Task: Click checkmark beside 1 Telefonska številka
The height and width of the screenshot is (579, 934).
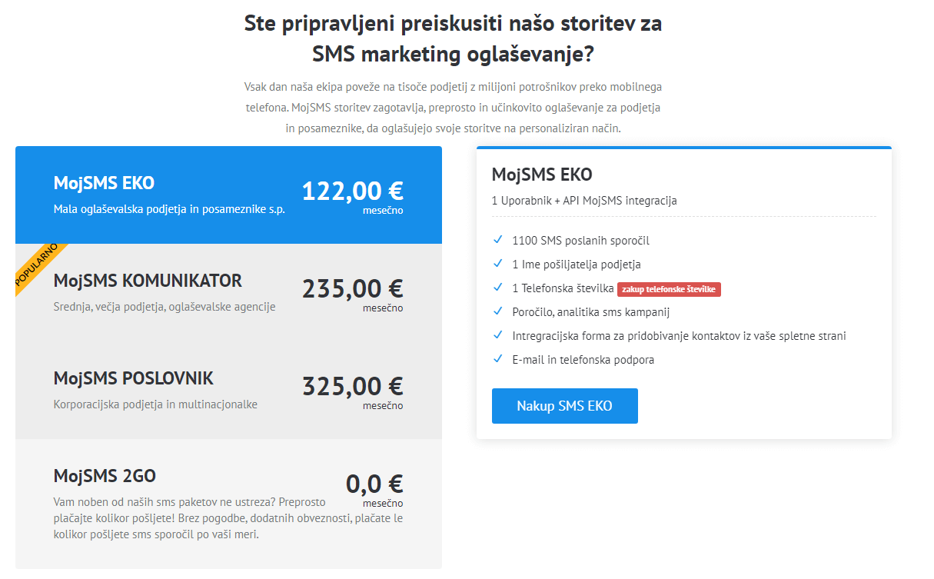Action: (498, 288)
